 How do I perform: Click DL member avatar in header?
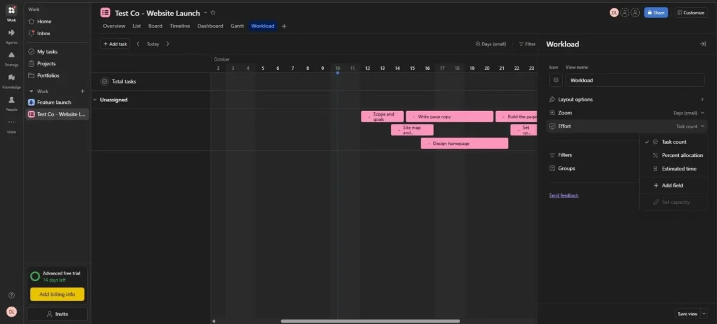pyautogui.click(x=614, y=13)
